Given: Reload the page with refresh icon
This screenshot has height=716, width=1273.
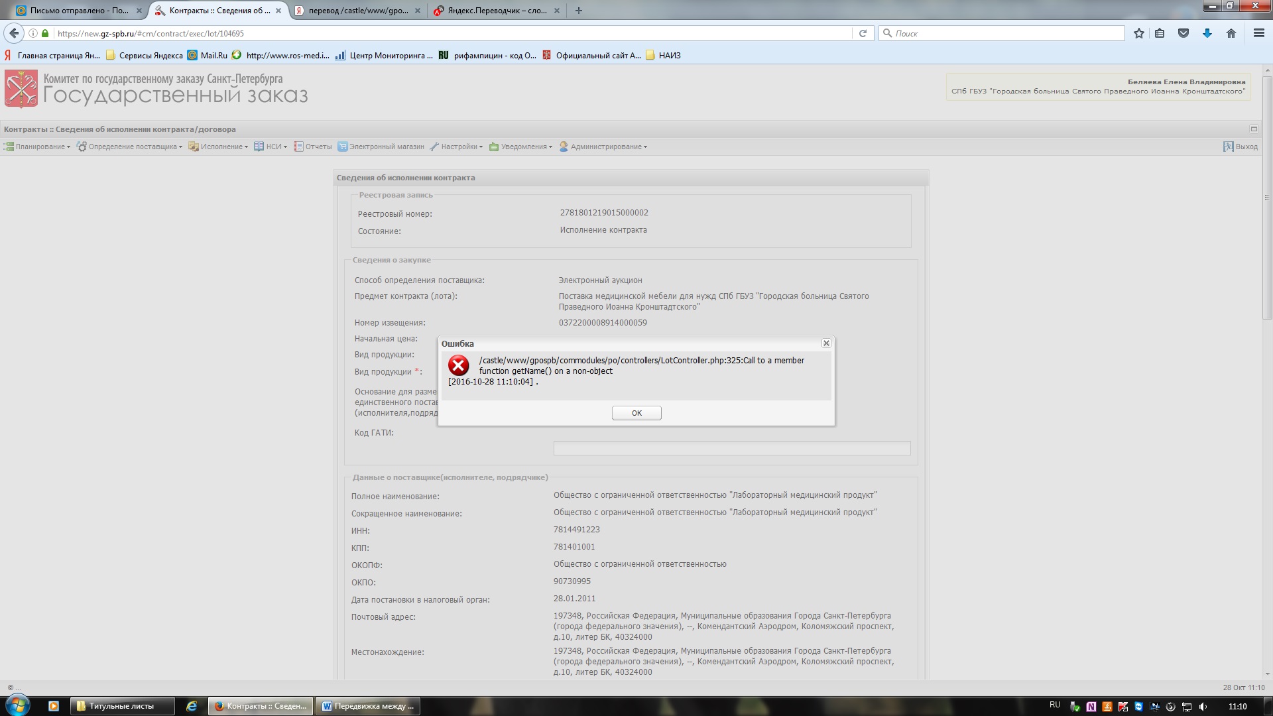Looking at the screenshot, I should pos(863,33).
